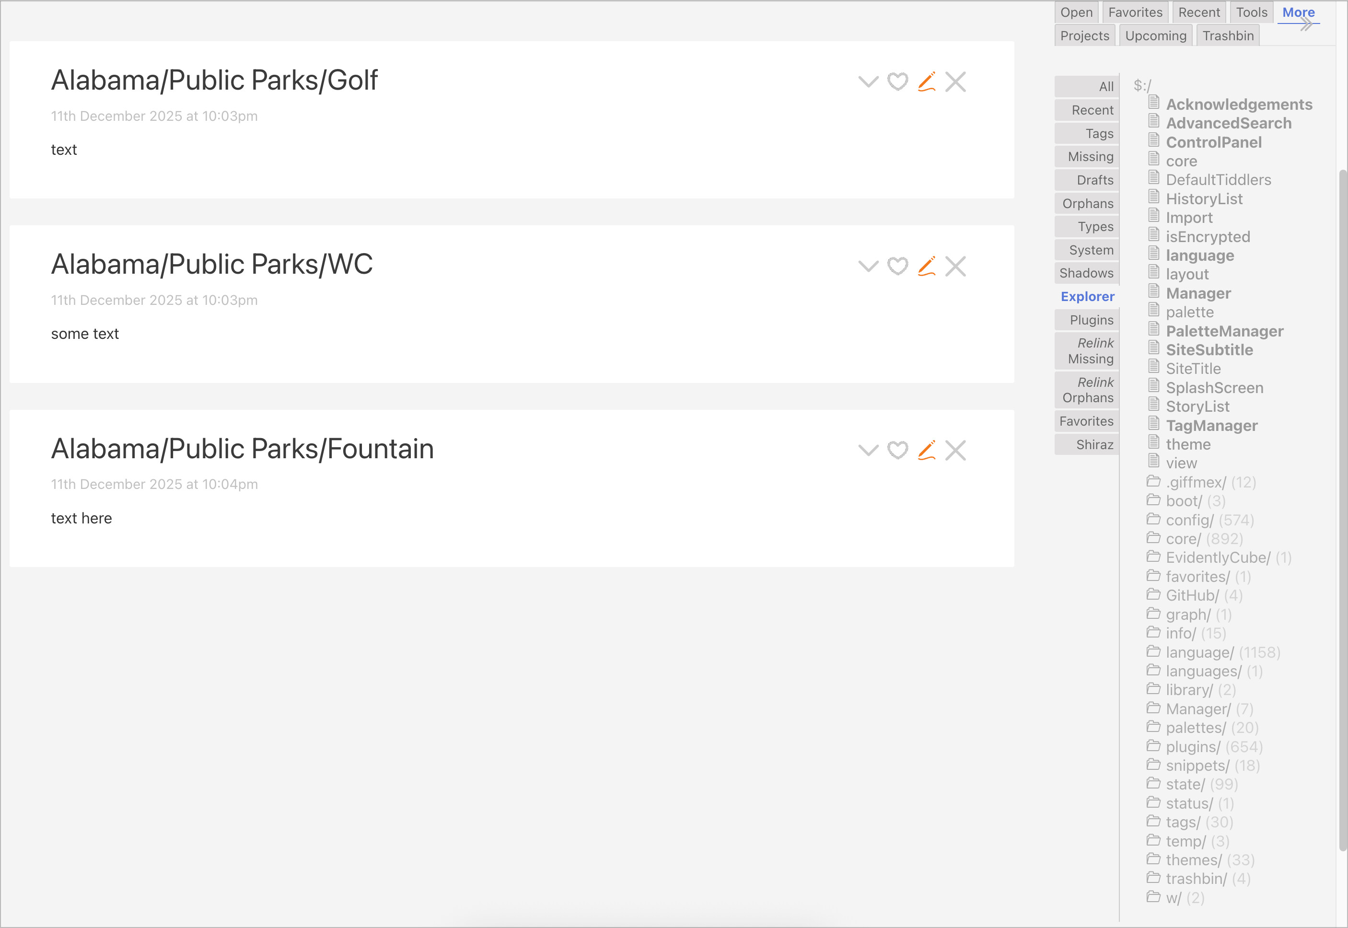Expand the themes/ folder tree item

1193,860
